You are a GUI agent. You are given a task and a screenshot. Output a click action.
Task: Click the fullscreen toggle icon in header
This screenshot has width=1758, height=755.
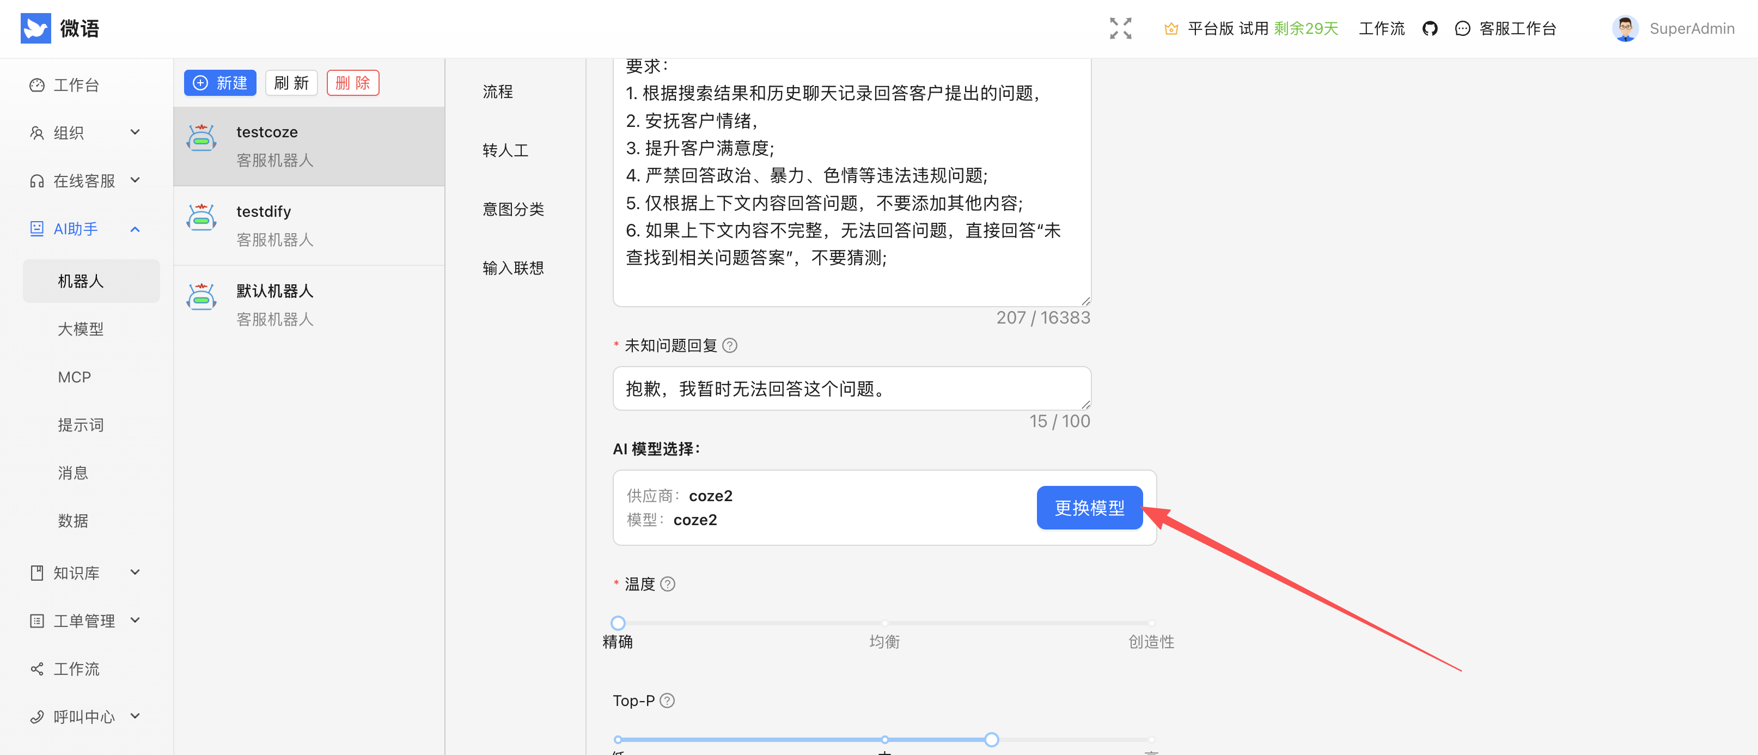[1120, 29]
